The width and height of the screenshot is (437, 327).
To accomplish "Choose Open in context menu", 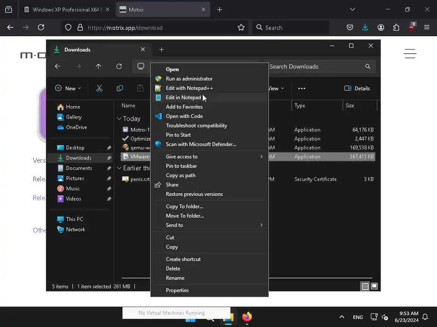I will (209, 69).
